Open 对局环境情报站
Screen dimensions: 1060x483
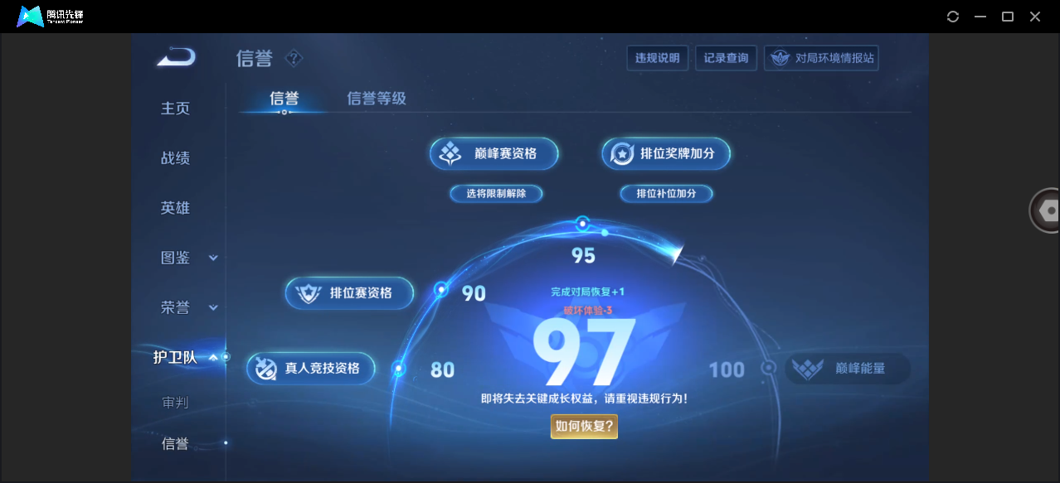click(x=820, y=58)
